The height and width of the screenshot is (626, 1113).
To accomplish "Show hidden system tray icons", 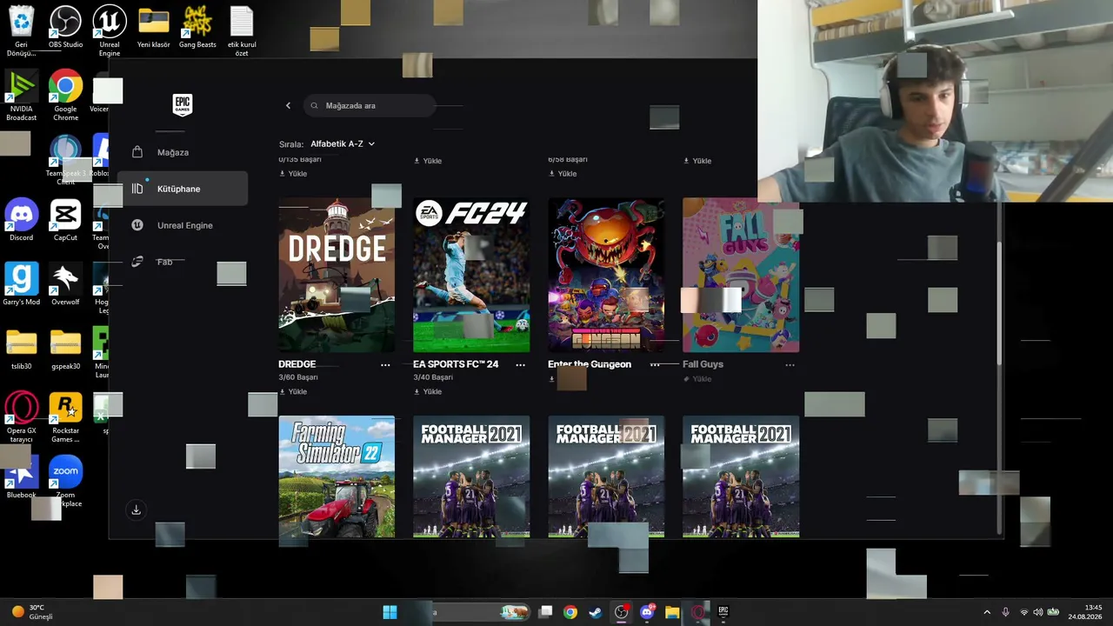I will 986,612.
